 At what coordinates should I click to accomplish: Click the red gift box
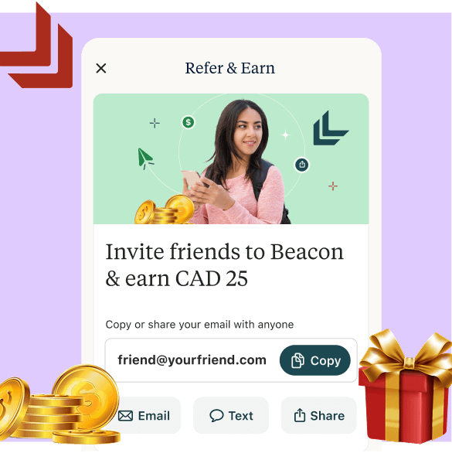coord(406,388)
